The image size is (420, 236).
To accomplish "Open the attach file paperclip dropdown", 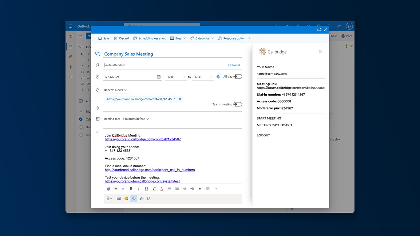I will 109,199.
